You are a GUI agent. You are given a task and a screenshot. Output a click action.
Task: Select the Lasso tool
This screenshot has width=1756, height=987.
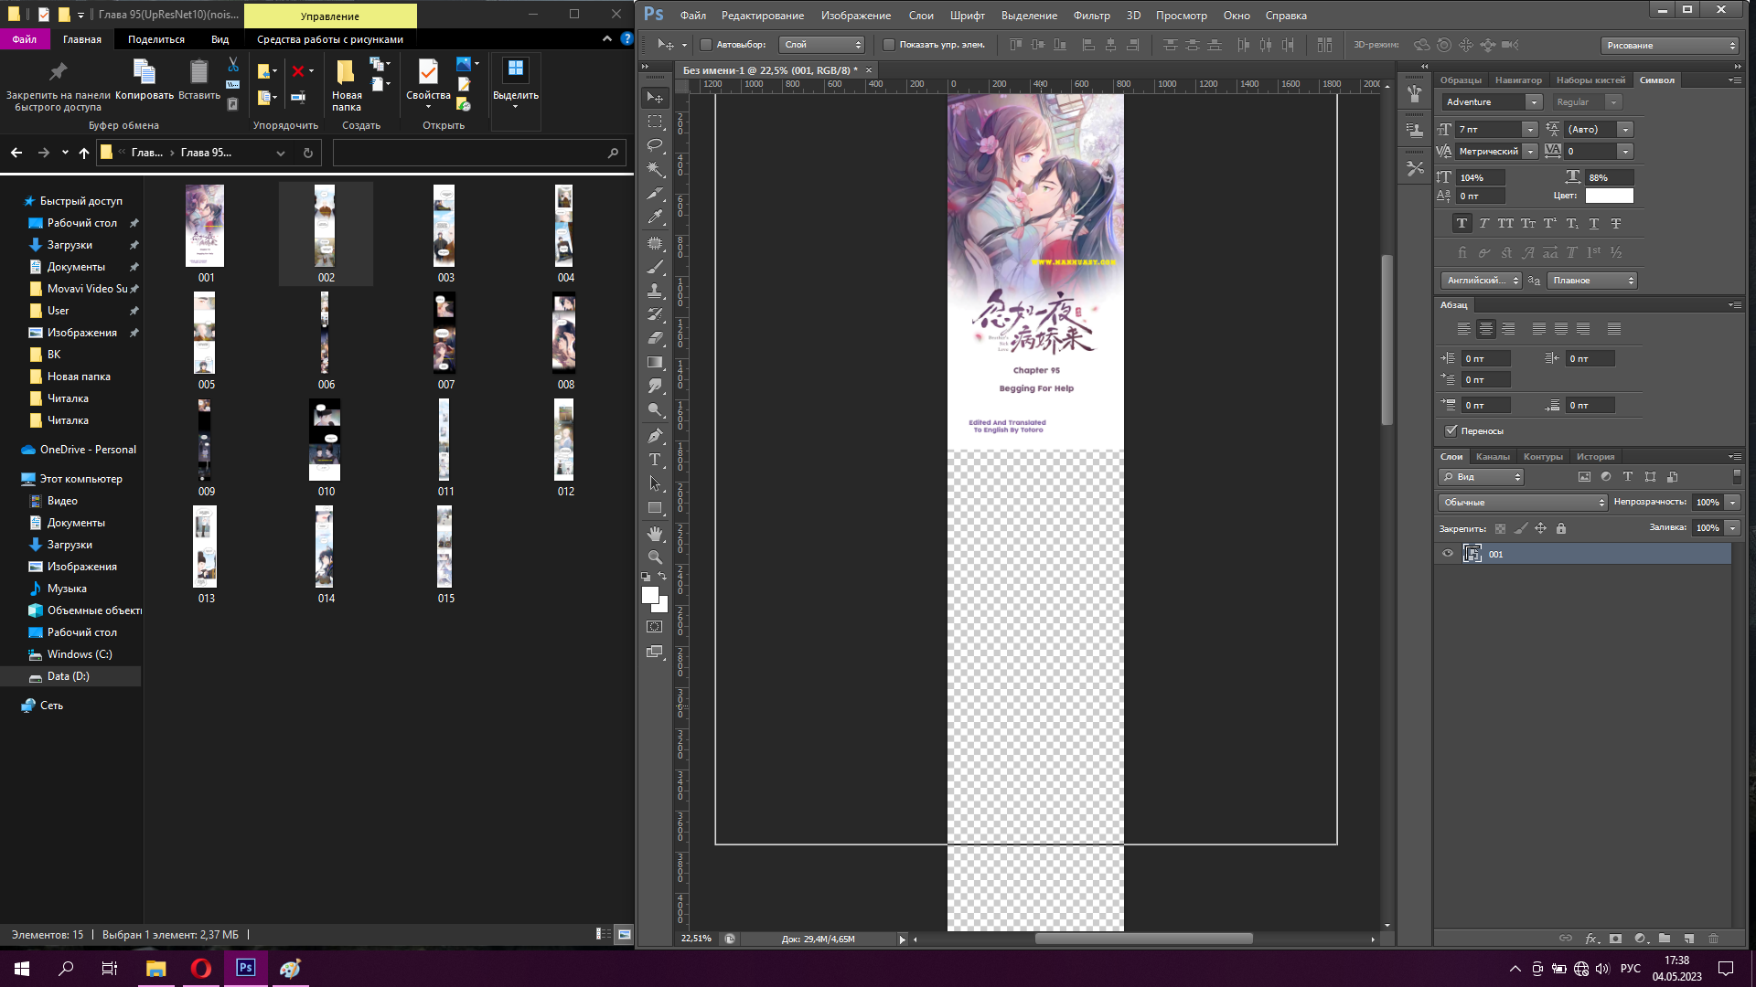[x=655, y=145]
